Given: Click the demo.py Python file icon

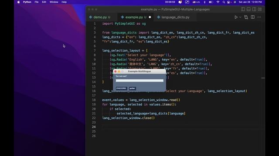Looking at the screenshot, I should [x=91, y=17].
